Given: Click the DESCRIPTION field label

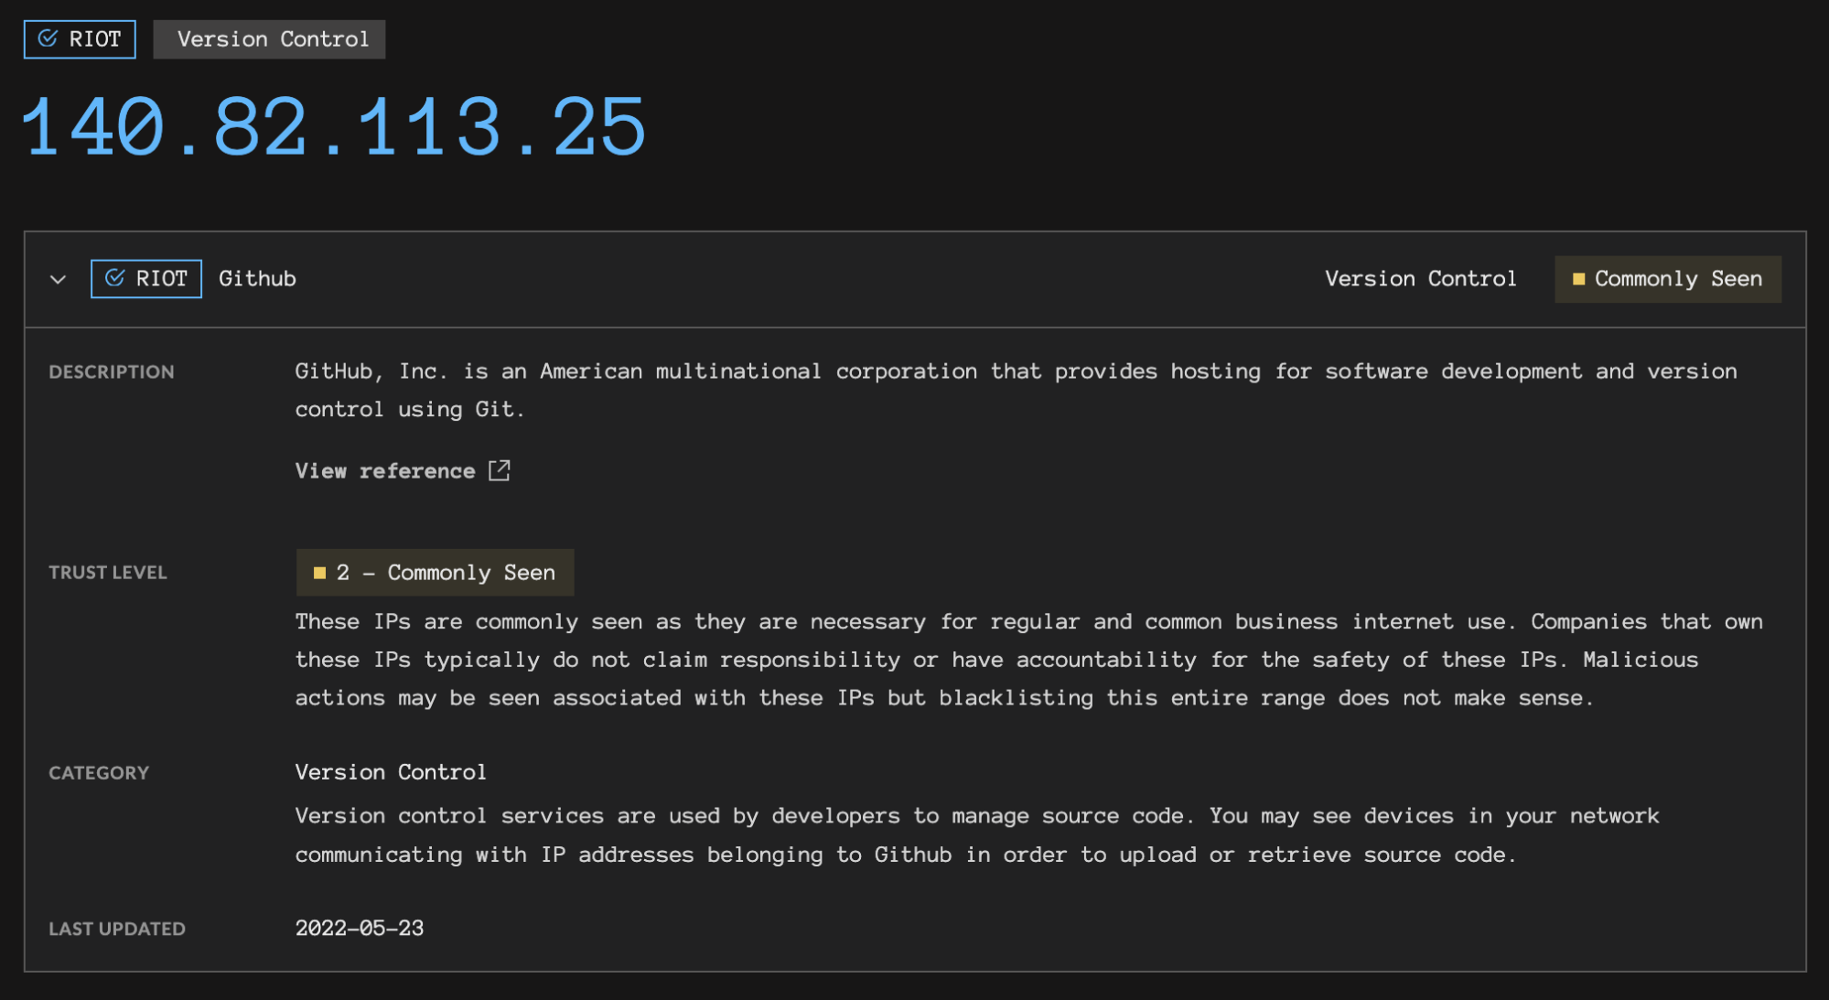Looking at the screenshot, I should [x=112, y=372].
